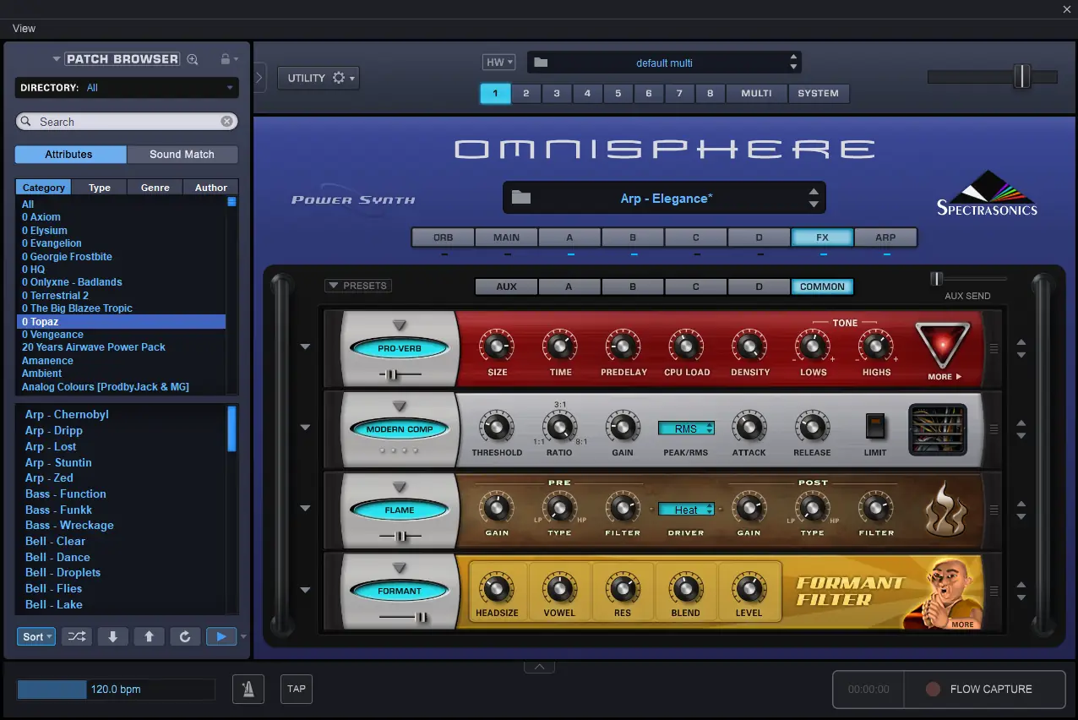
Task: Click the Pro-Verb SIZE knob
Action: click(498, 346)
